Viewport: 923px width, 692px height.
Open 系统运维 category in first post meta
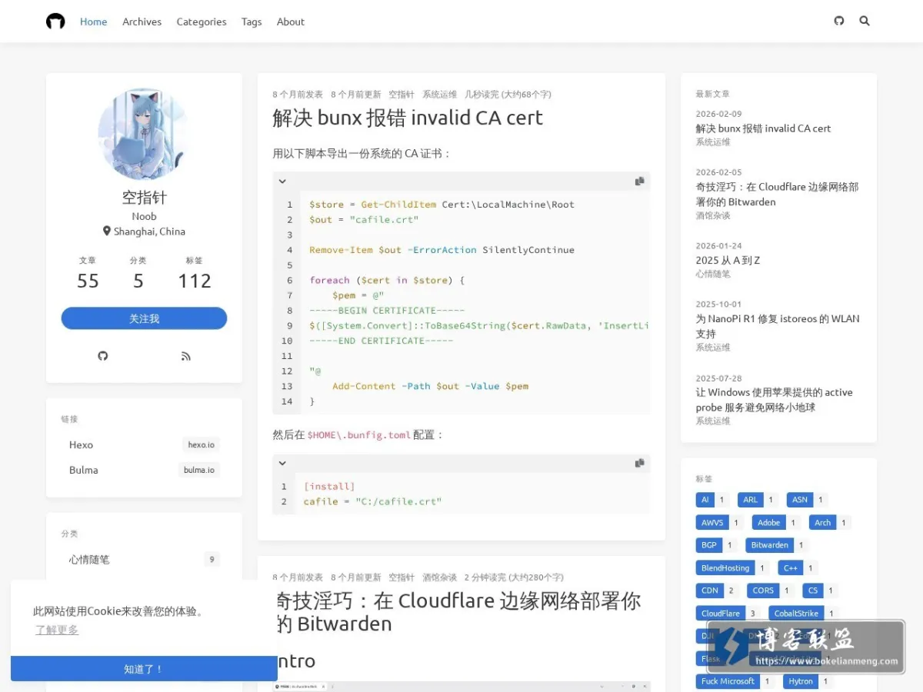439,95
